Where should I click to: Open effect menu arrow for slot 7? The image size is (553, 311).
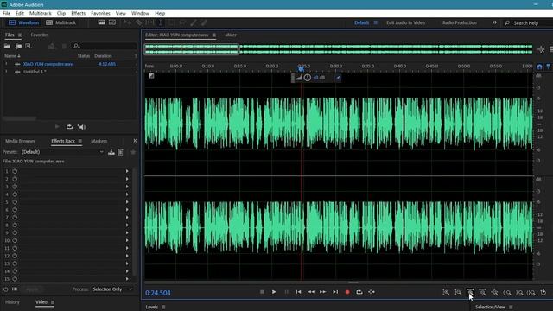pyautogui.click(x=127, y=217)
